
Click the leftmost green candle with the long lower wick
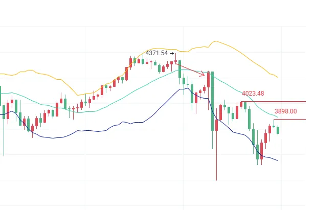pyautogui.click(x=4, y=112)
